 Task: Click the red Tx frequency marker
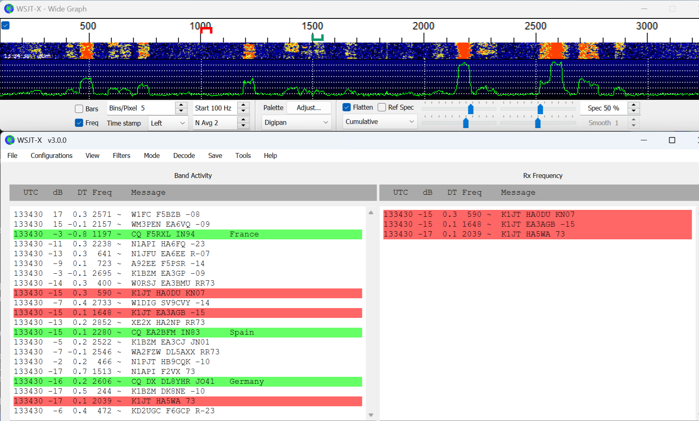[207, 30]
